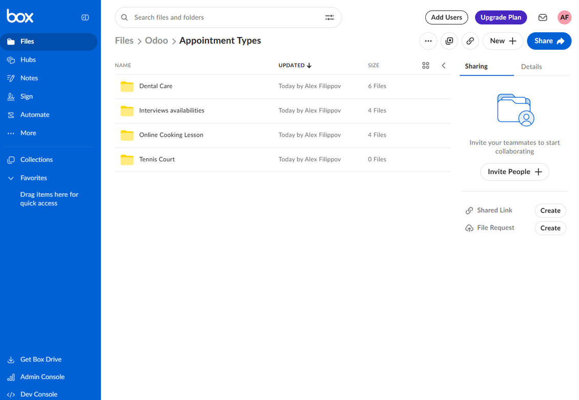Open Hubs in the sidebar
579x400 pixels.
click(28, 60)
